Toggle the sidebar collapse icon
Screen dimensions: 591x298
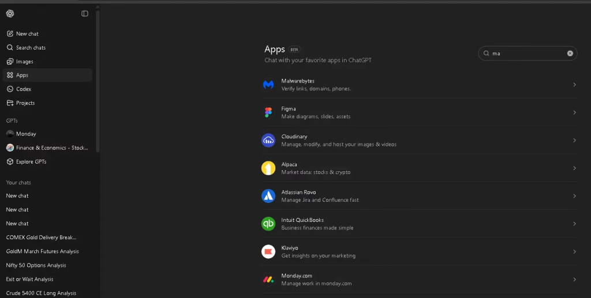[85, 14]
